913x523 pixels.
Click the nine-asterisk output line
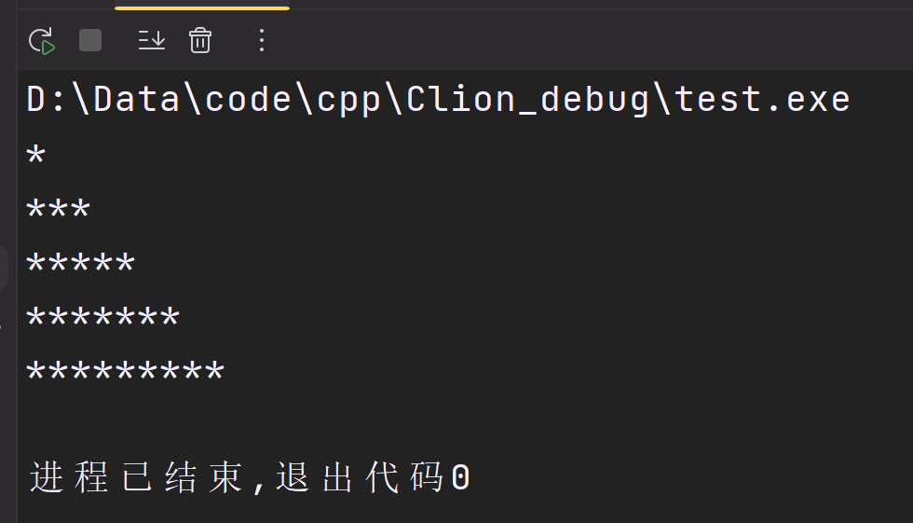coord(125,374)
